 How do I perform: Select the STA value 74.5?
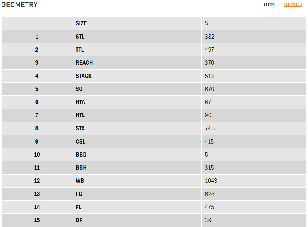coord(210,128)
